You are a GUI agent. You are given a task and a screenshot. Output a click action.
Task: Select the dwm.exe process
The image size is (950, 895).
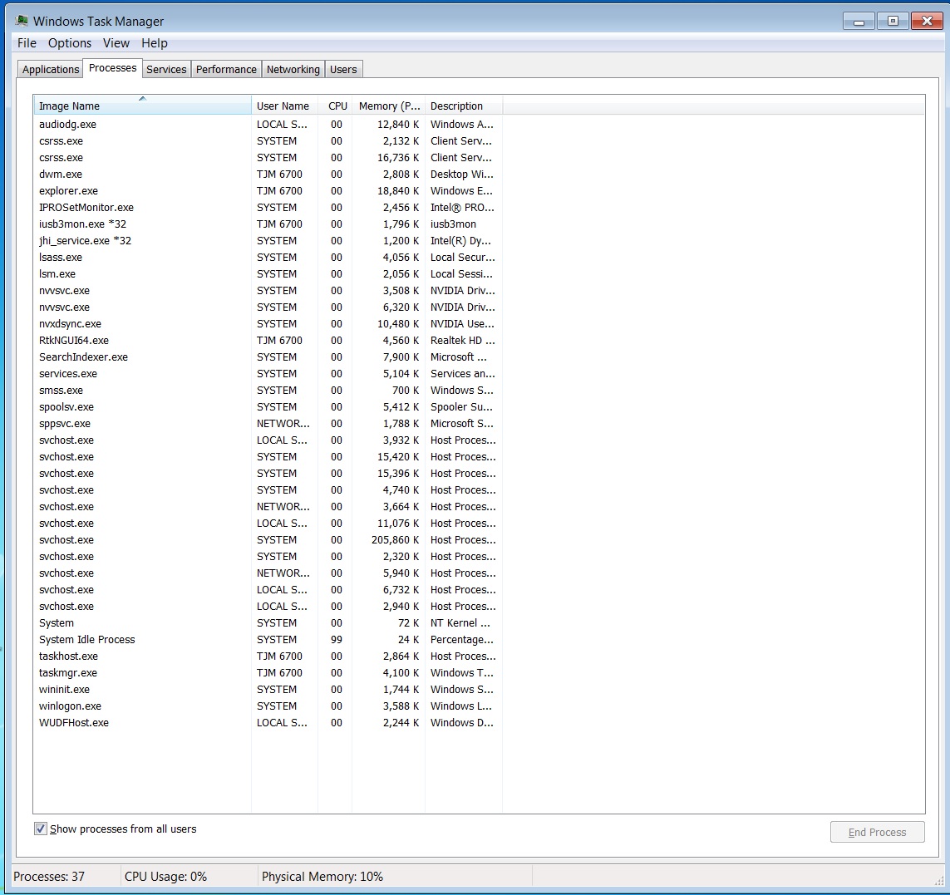(268, 174)
